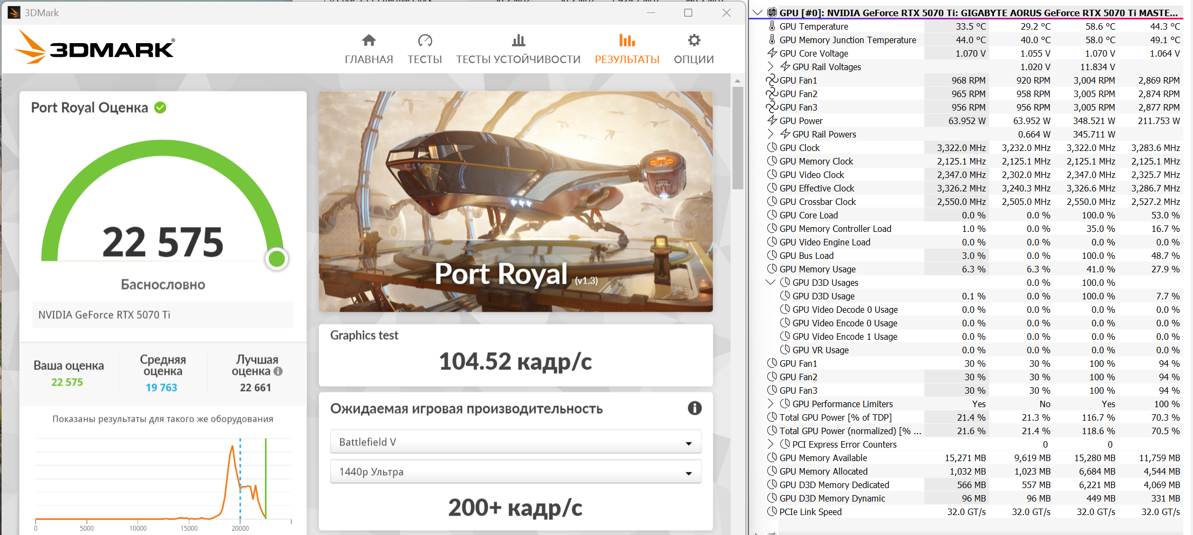Click the thermometer icon for GPU Memory Junction Temperature
Image resolution: width=1193 pixels, height=535 pixels.
tap(772, 39)
